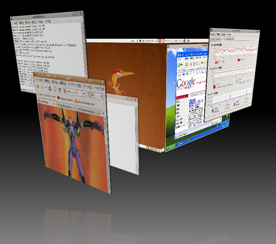
Task: Open Firefox ファイル menu
Action: (x=39, y=80)
